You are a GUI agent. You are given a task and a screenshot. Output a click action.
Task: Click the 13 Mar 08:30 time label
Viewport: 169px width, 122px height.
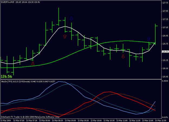58,120
